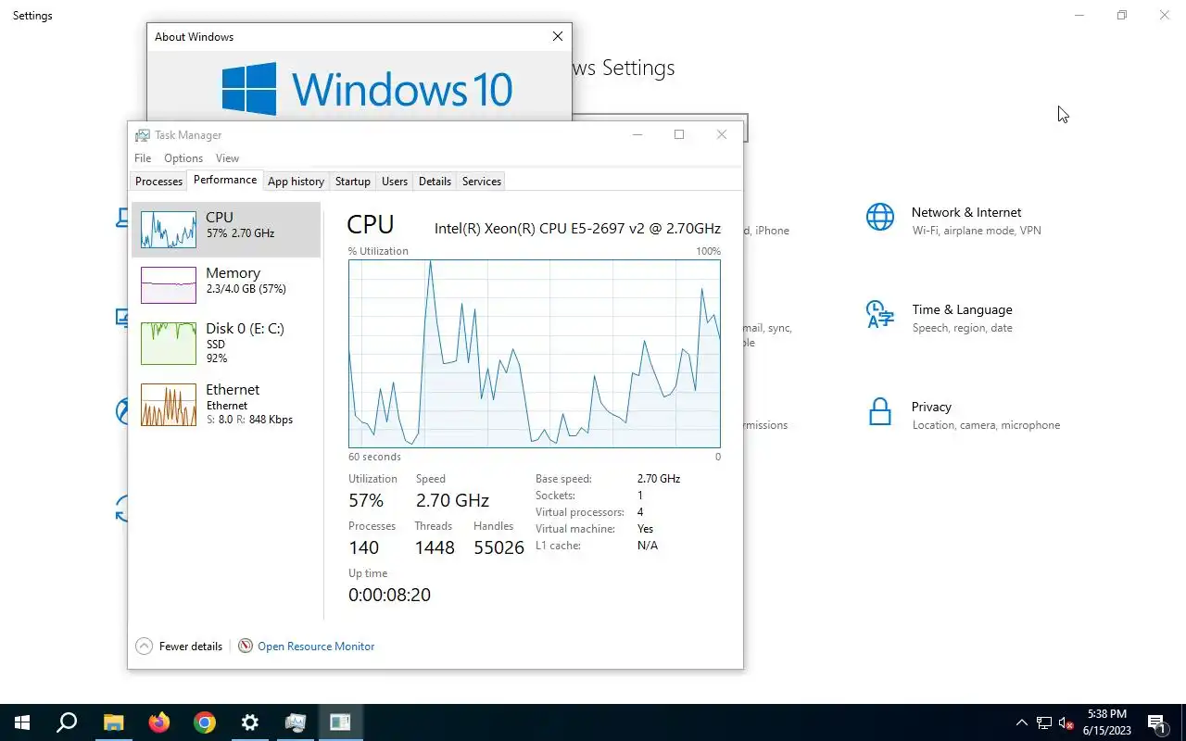Screen dimensions: 1186x741
Task: Switch to the Details tab
Action: pos(435,182)
